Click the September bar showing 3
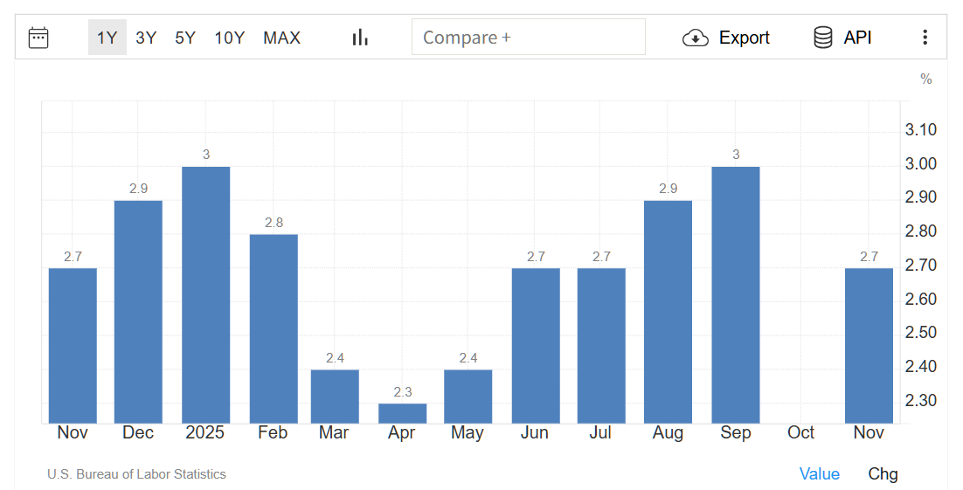963x490 pixels. click(x=736, y=295)
